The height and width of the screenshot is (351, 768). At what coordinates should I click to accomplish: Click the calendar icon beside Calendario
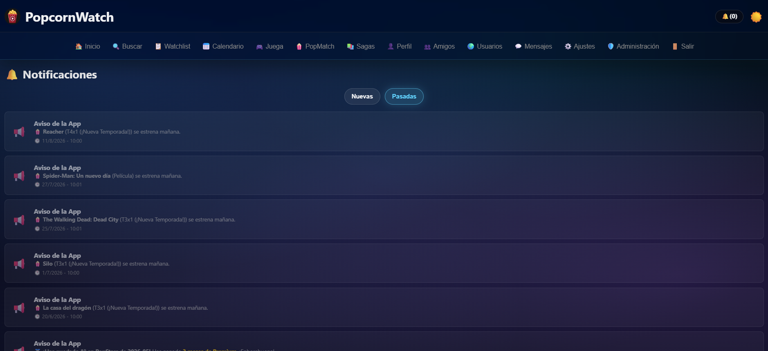pyautogui.click(x=206, y=47)
